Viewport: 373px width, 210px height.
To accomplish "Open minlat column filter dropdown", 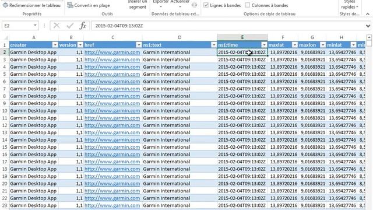I will (353, 45).
